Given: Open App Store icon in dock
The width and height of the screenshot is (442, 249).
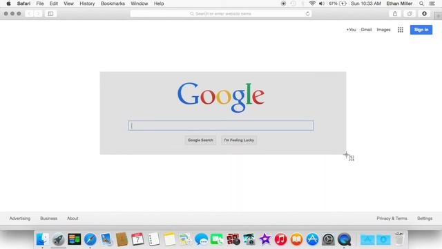Looking at the screenshot, I should tap(312, 239).
